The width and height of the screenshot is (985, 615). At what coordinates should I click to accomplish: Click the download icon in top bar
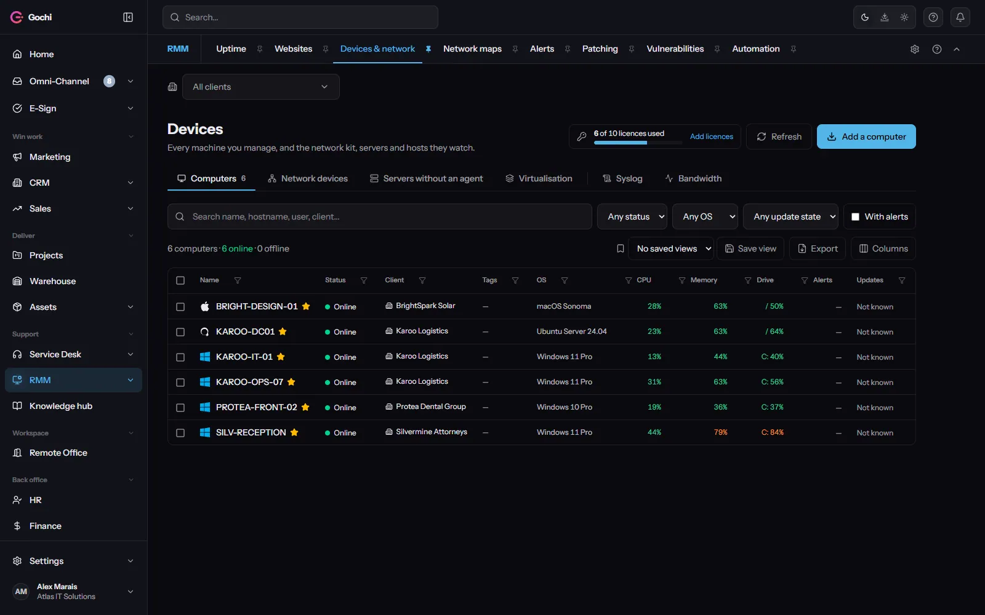(885, 17)
